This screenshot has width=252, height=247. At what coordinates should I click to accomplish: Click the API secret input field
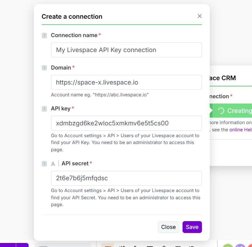(126, 178)
